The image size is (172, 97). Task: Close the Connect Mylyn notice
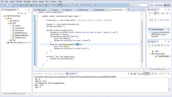point(169,29)
